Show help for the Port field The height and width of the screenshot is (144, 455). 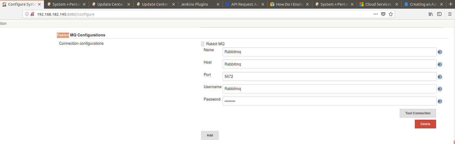click(440, 77)
